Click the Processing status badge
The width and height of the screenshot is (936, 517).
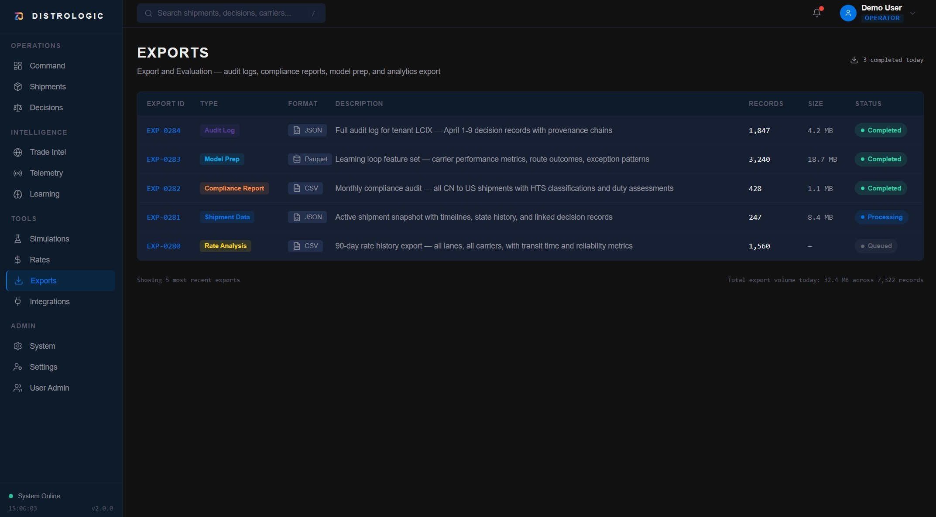tap(881, 217)
